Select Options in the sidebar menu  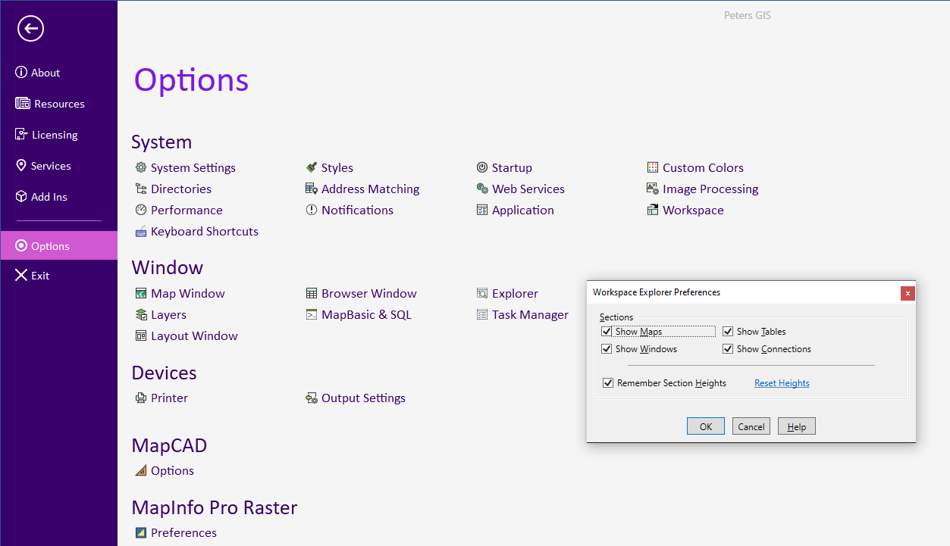tap(59, 246)
